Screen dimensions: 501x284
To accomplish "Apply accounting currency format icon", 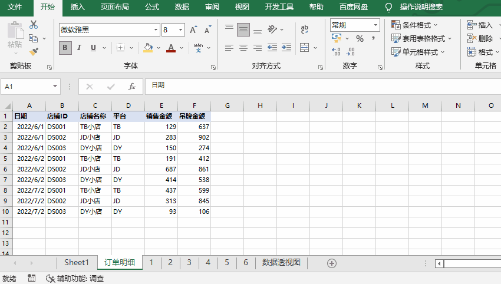I will [x=337, y=38].
